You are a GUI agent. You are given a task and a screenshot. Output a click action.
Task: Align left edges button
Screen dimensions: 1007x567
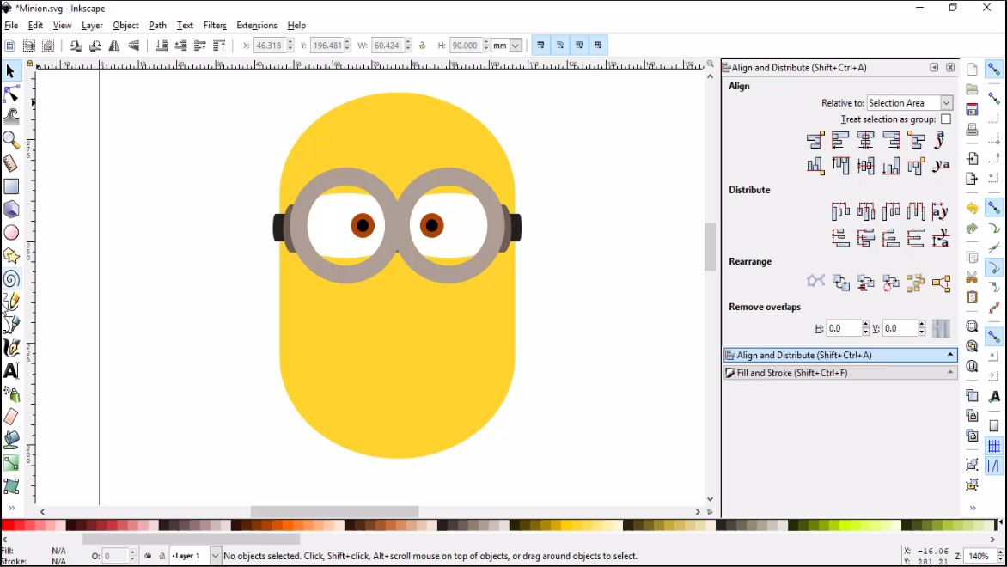pyautogui.click(x=840, y=139)
